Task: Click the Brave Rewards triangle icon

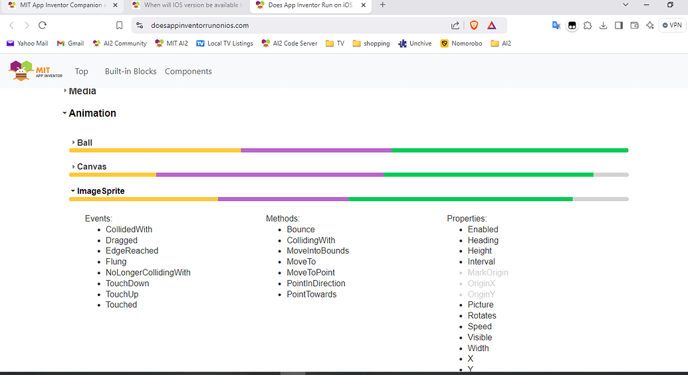Action: coord(491,25)
